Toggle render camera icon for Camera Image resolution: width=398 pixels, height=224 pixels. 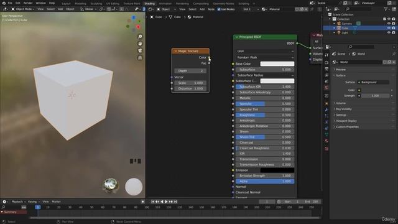(394, 24)
